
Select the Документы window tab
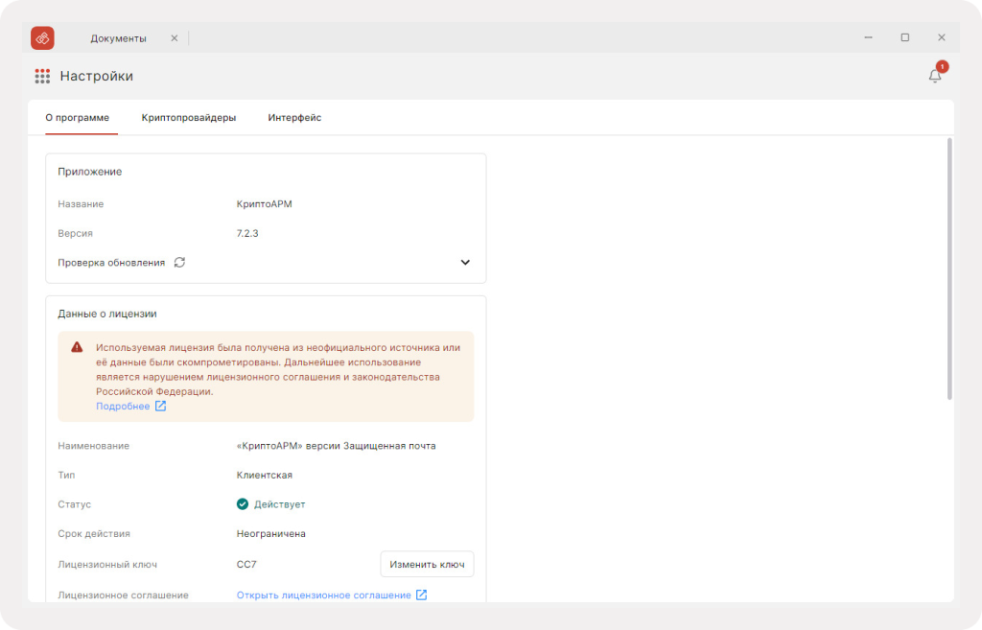[x=118, y=38]
